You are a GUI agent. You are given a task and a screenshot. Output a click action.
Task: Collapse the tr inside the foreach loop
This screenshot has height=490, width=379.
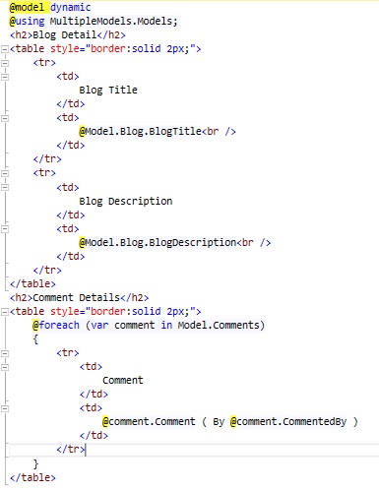pyautogui.click(x=5, y=353)
